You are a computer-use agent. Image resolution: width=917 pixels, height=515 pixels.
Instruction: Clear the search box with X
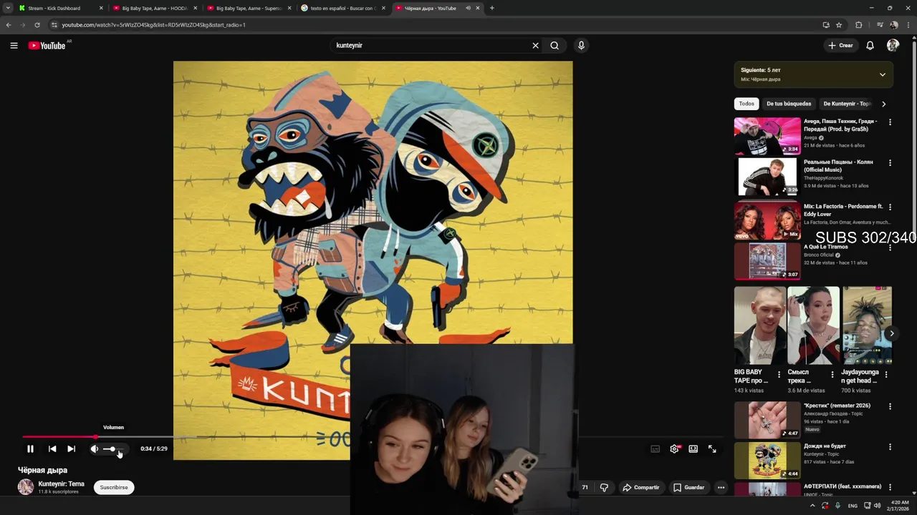pos(535,45)
